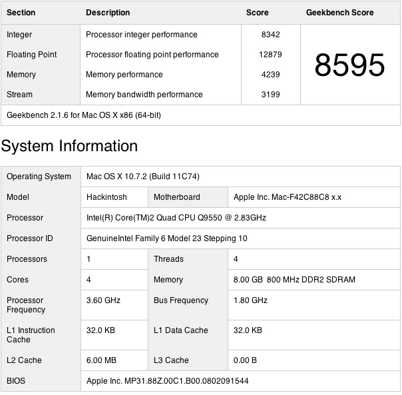Screen dimensions: 402x395
Task: Click the Processors label
Action: click(27, 259)
